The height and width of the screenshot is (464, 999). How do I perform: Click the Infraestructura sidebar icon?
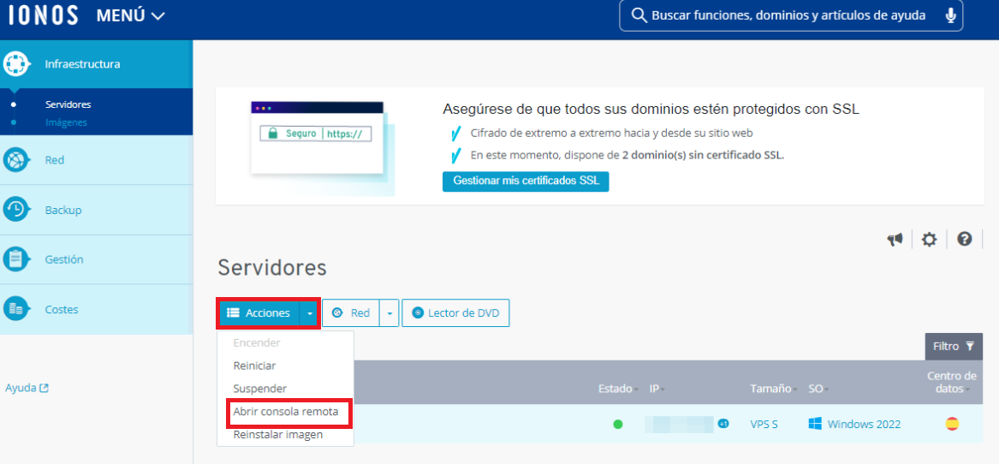[x=16, y=64]
